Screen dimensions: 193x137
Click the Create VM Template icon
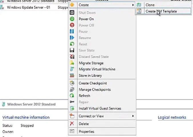click(139, 11)
